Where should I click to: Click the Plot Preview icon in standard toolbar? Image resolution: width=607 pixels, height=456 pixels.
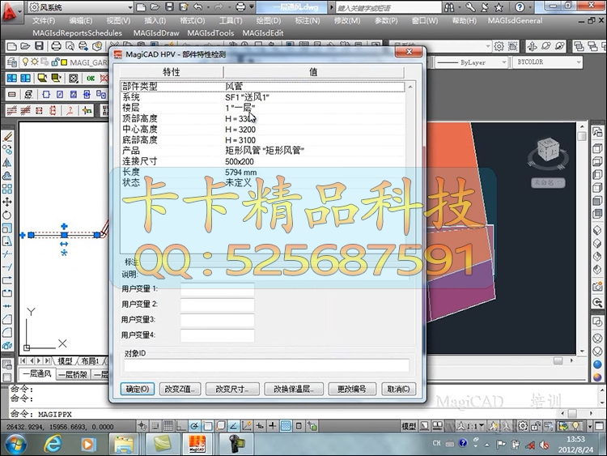pyautogui.click(x=70, y=46)
